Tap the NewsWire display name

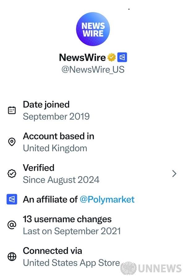[82, 57]
